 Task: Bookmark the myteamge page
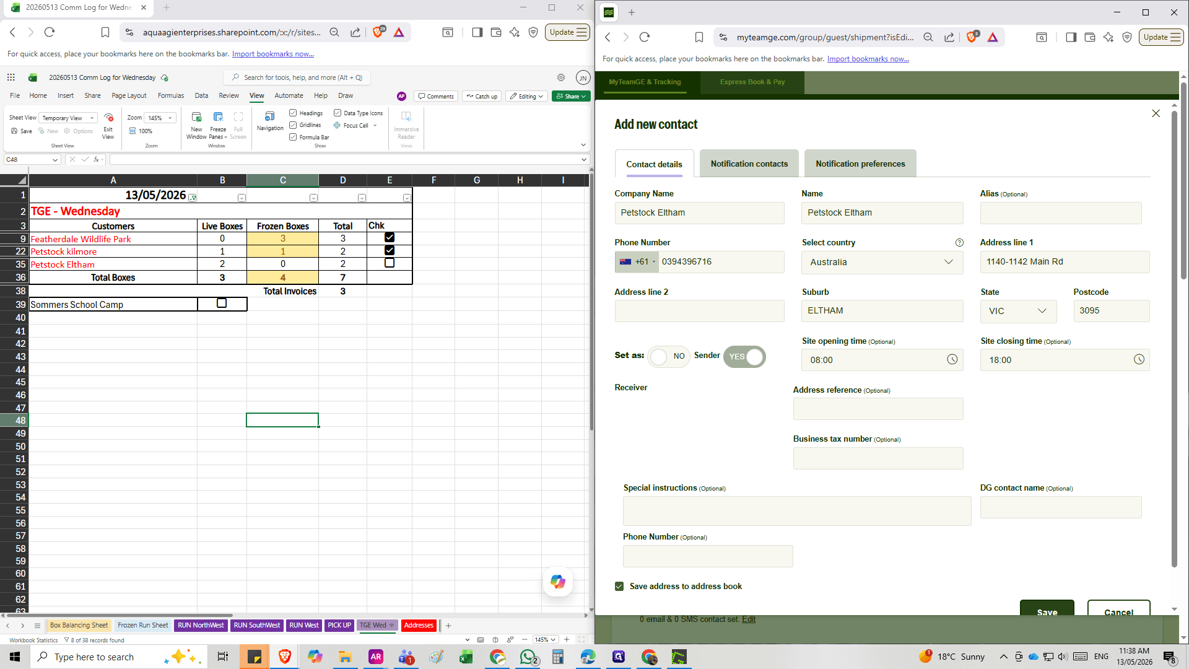[x=699, y=37]
